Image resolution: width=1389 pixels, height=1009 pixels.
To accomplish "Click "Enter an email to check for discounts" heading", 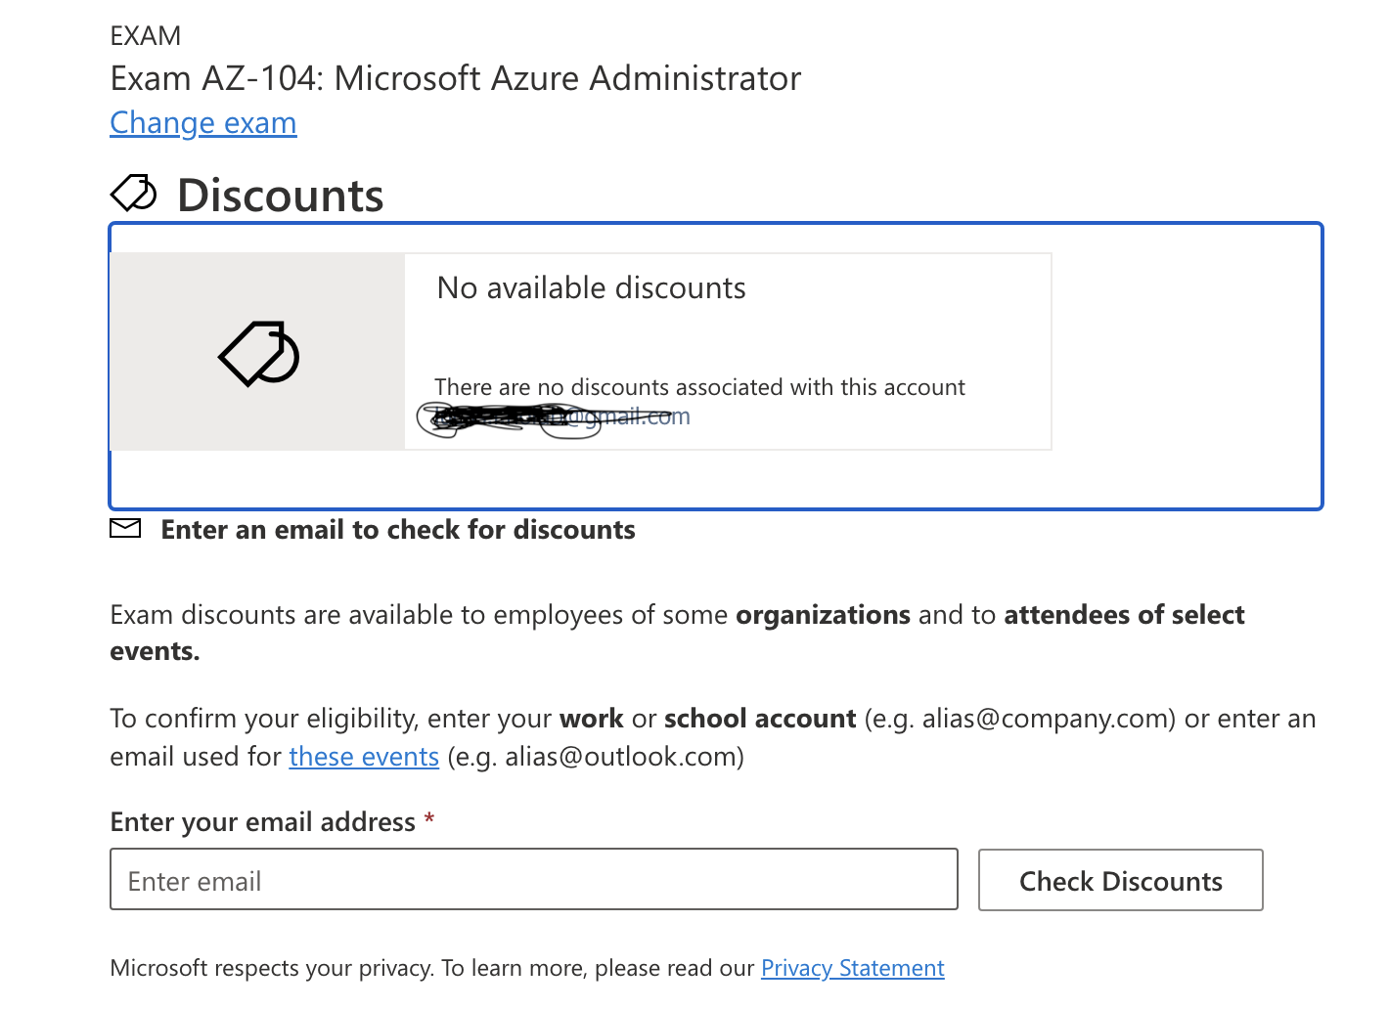I will (x=398, y=530).
